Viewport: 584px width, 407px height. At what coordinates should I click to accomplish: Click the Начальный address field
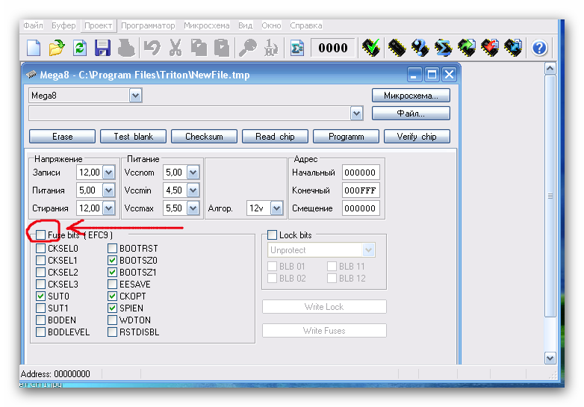(361, 173)
